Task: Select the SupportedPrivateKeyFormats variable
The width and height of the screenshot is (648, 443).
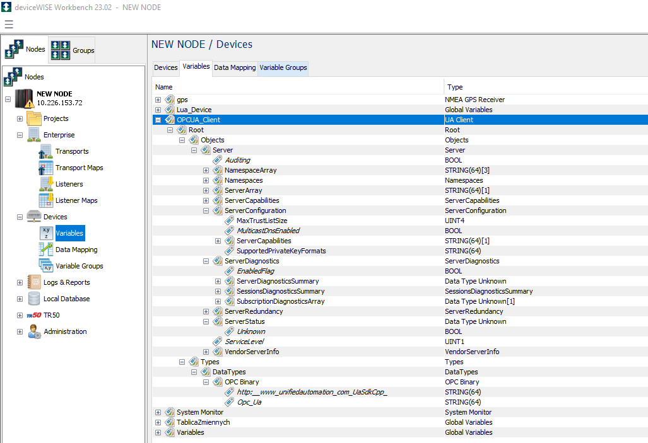Action: click(x=400, y=251)
